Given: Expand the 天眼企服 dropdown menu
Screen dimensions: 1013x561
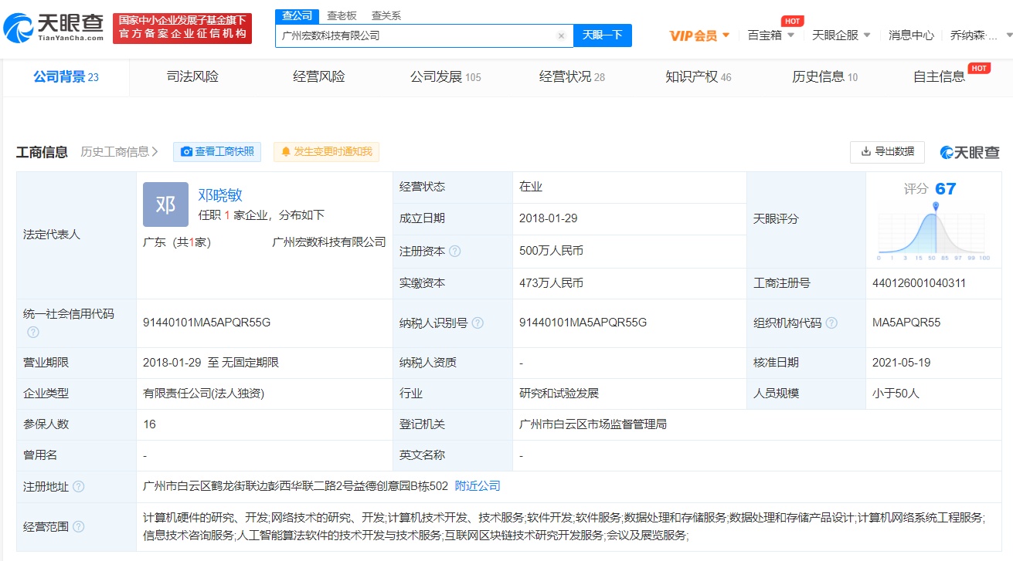Looking at the screenshot, I should (841, 35).
